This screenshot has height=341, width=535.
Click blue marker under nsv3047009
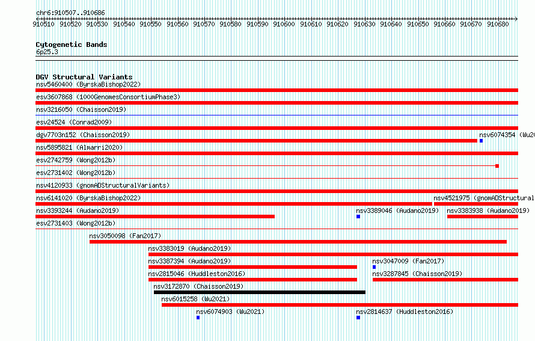click(374, 267)
